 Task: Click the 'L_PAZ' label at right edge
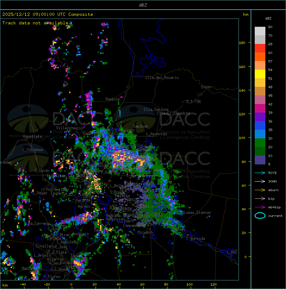(x=232, y=252)
